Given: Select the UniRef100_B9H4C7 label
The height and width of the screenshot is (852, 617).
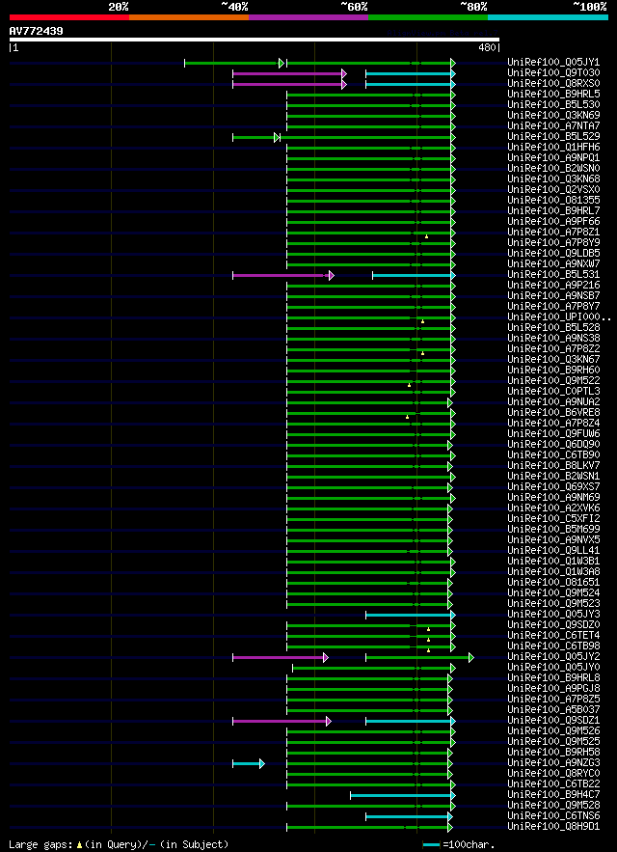Looking at the screenshot, I should [x=553, y=794].
